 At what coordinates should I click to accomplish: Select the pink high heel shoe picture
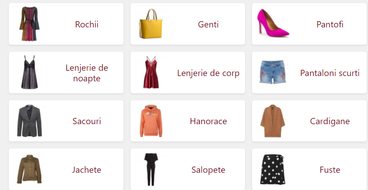(272, 24)
